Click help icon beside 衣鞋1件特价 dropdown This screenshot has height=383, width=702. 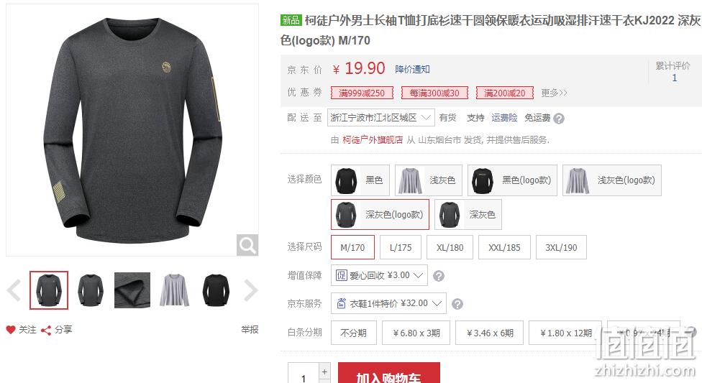[457, 304]
